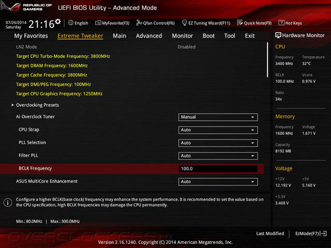This screenshot has height=248, width=331.
Task: Click the +12V 12.192 V reading
Action: coord(283,185)
